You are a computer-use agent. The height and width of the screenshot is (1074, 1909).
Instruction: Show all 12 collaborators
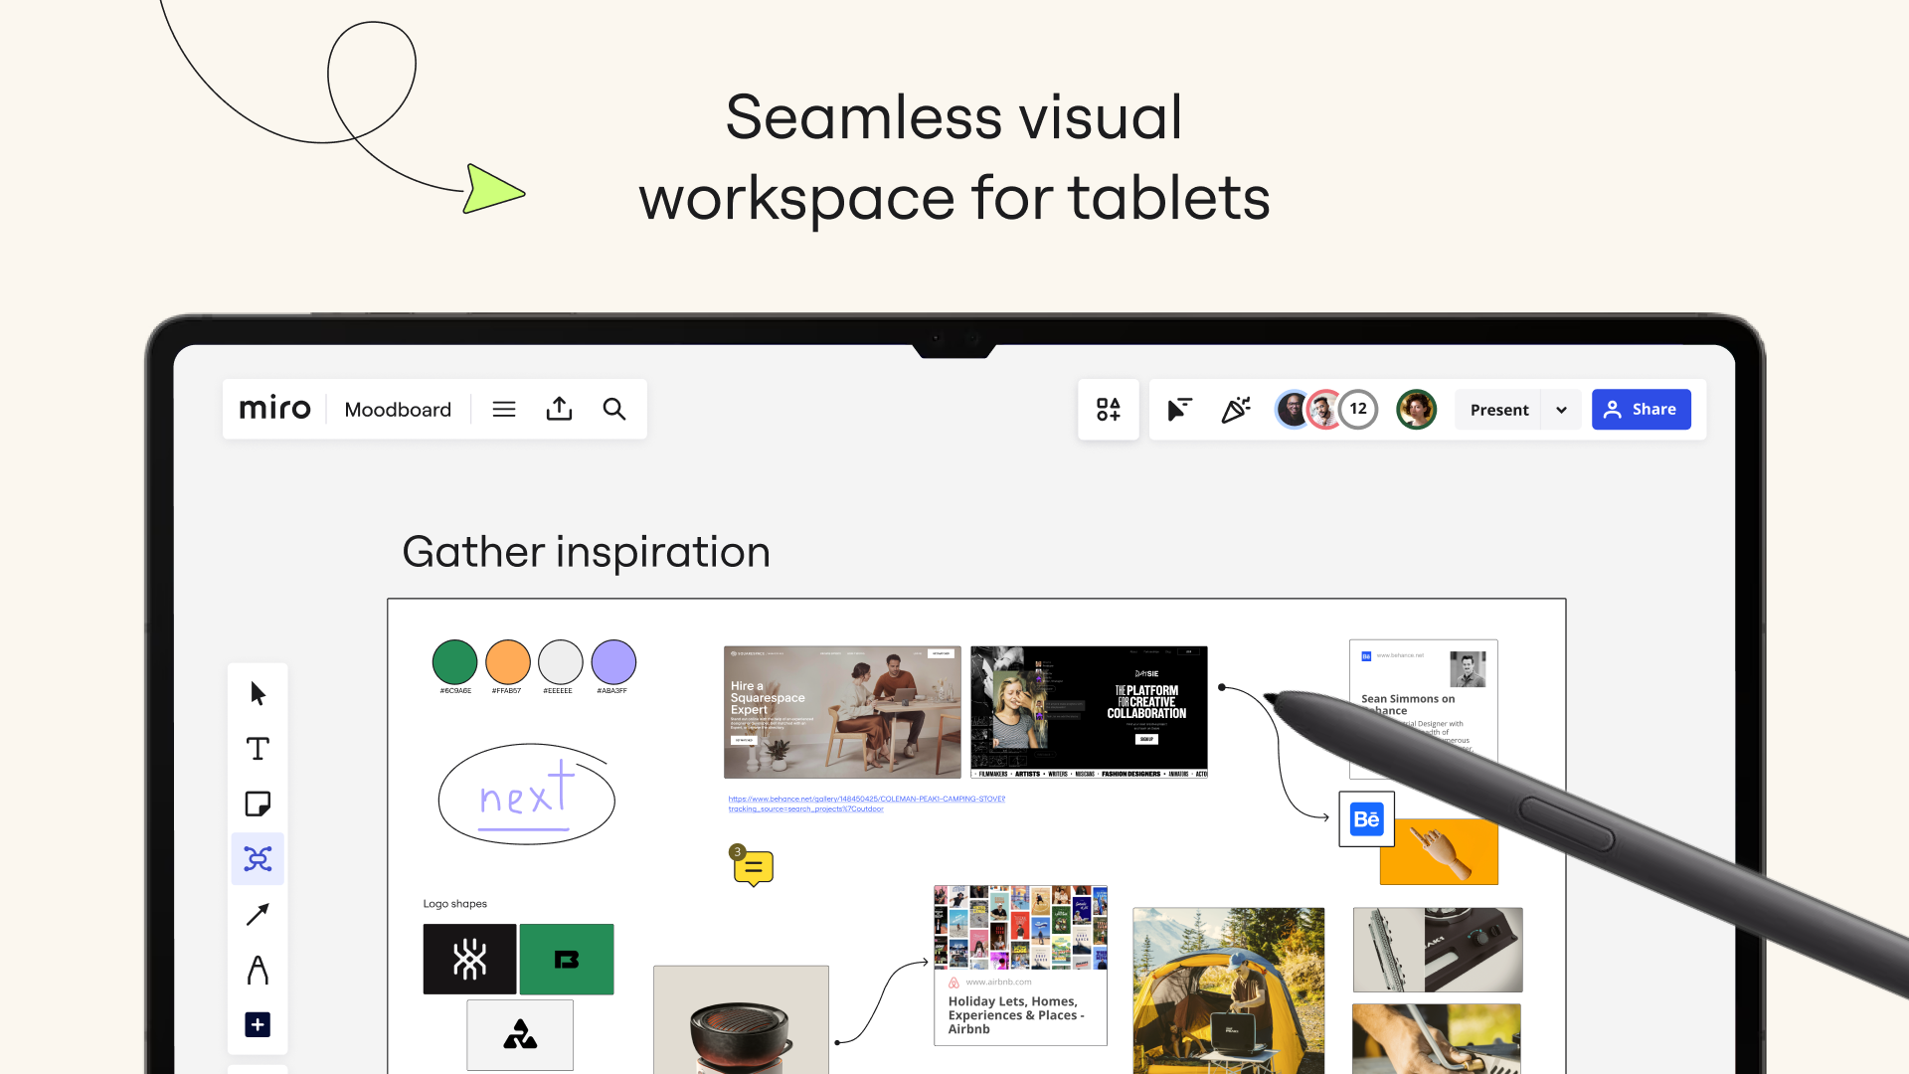pyautogui.click(x=1358, y=409)
